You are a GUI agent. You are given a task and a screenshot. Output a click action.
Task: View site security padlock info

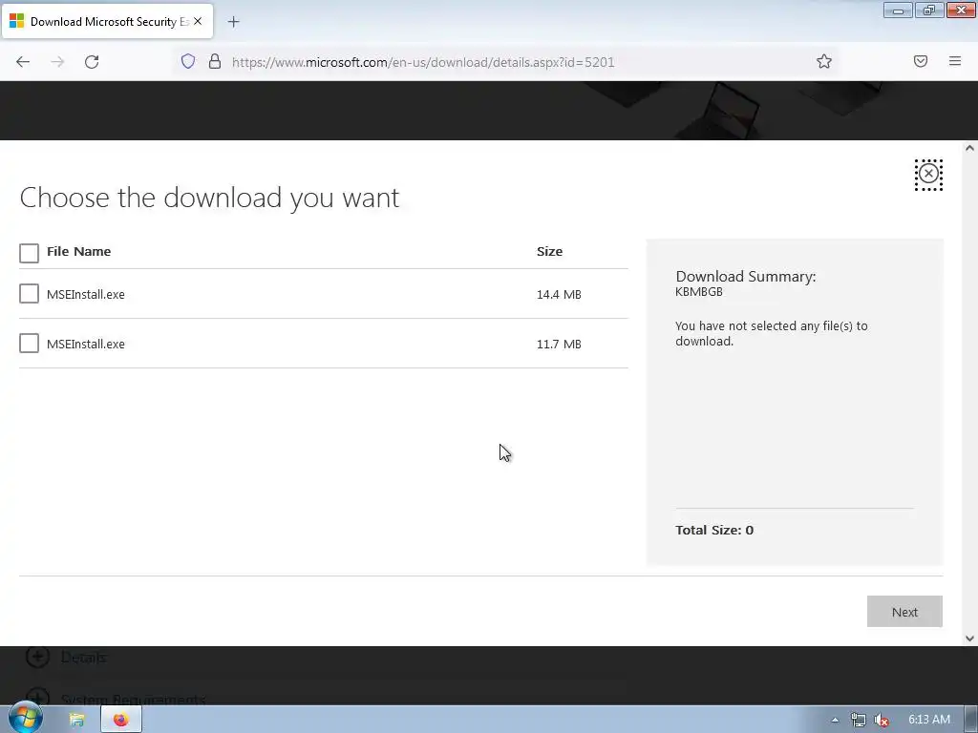(215, 61)
